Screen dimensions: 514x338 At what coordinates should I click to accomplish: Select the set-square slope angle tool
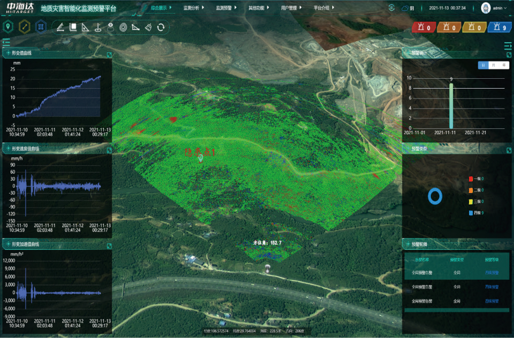point(135,27)
